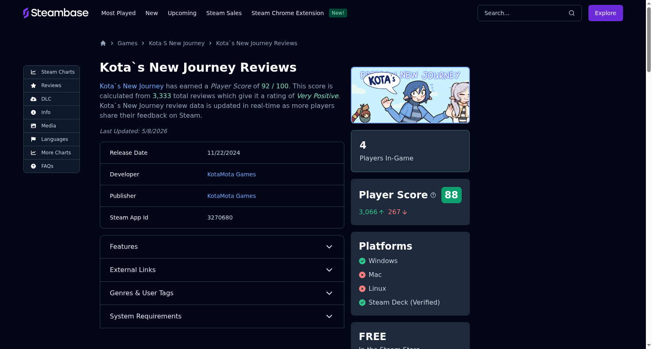
Task: Select More Charts sidebar item
Action: 51,153
